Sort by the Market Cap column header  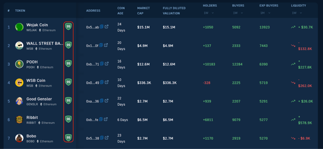coord(144,10)
